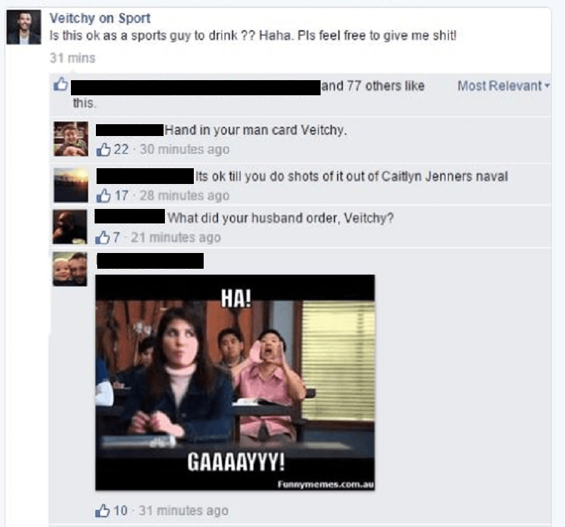
Task: Click the '77 others' likes link
Action: click(373, 86)
